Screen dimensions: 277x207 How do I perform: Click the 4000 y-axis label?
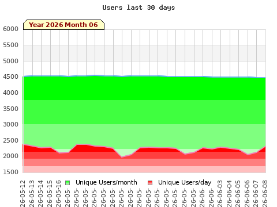click(10, 93)
